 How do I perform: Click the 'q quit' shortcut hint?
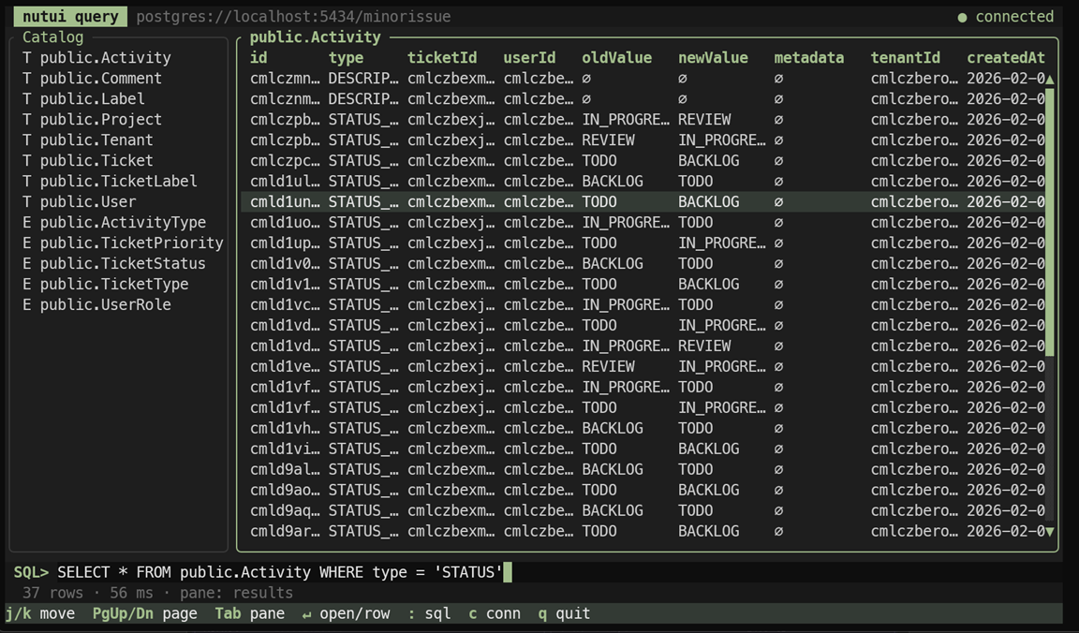tap(564, 613)
